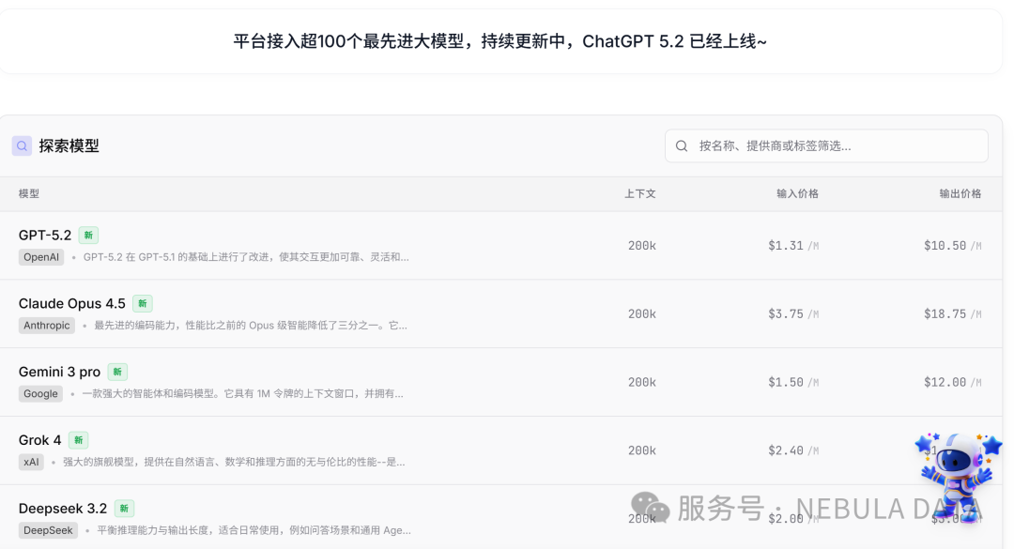Click the Claude Opus 4.5 output price $18.75
This screenshot has width=1014, height=549.
point(953,314)
